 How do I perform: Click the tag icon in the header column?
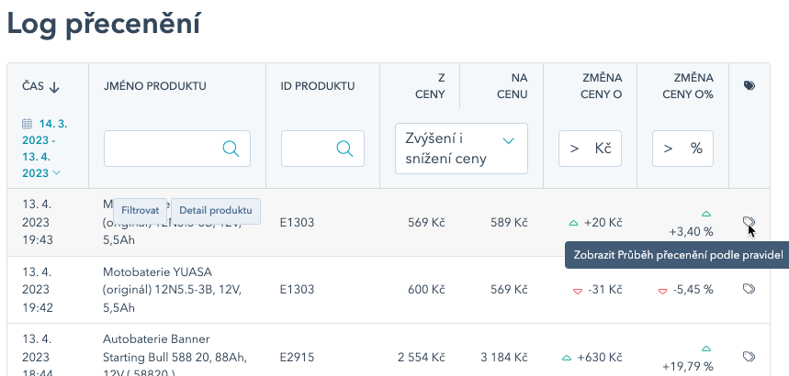[x=750, y=86]
